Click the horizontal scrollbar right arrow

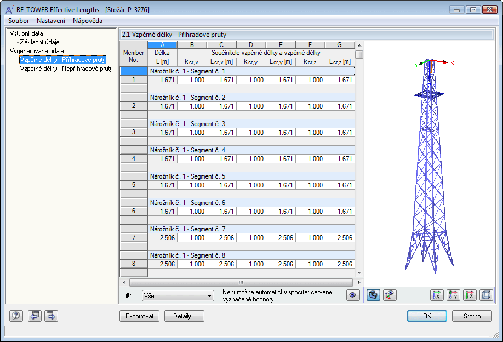pos(359,282)
